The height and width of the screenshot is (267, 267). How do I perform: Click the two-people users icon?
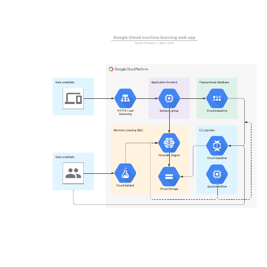[73, 173]
